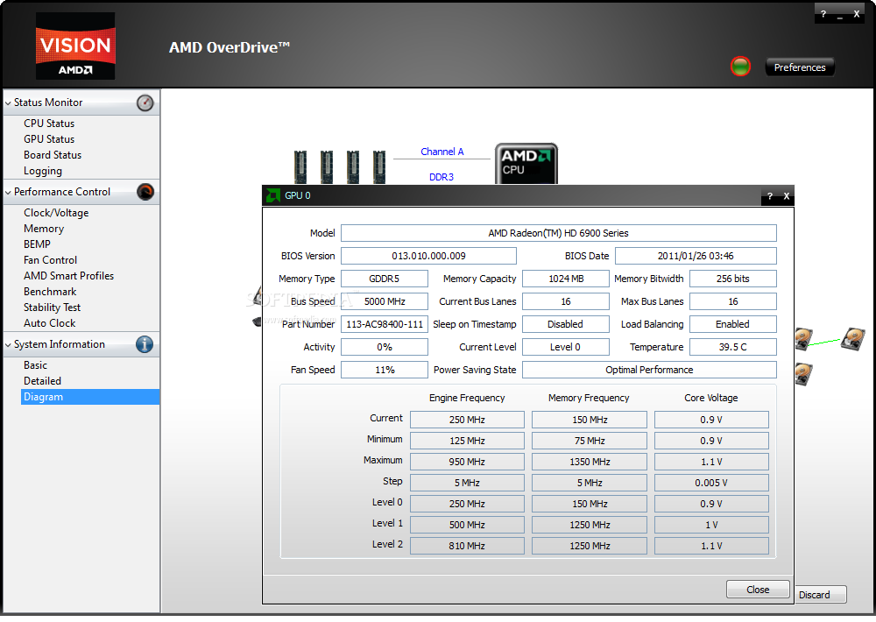Click the second memory module in diagram

326,166
